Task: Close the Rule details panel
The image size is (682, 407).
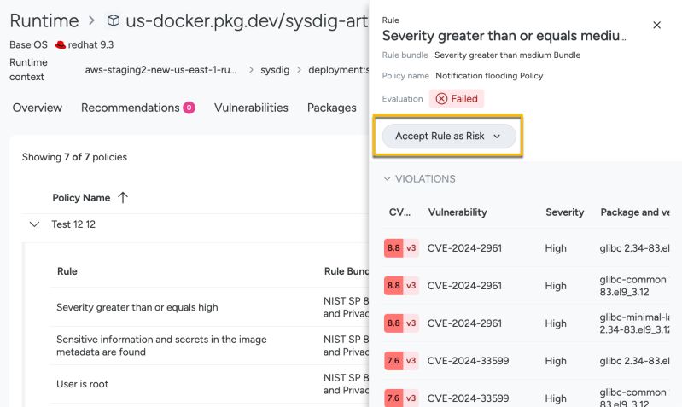Action: point(656,26)
